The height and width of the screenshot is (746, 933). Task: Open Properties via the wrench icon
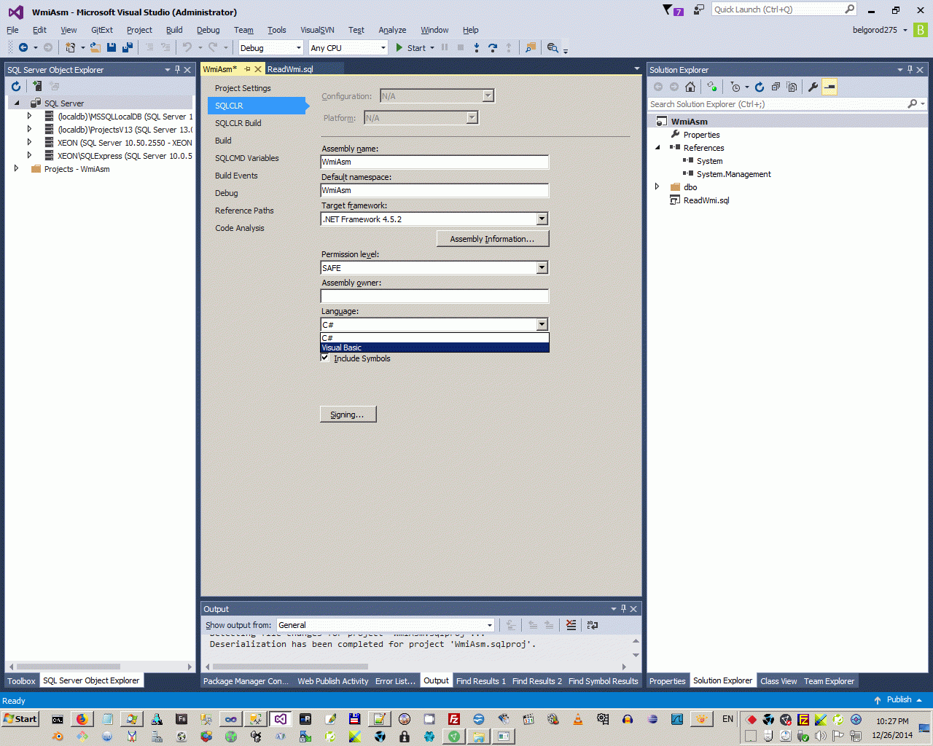[813, 87]
